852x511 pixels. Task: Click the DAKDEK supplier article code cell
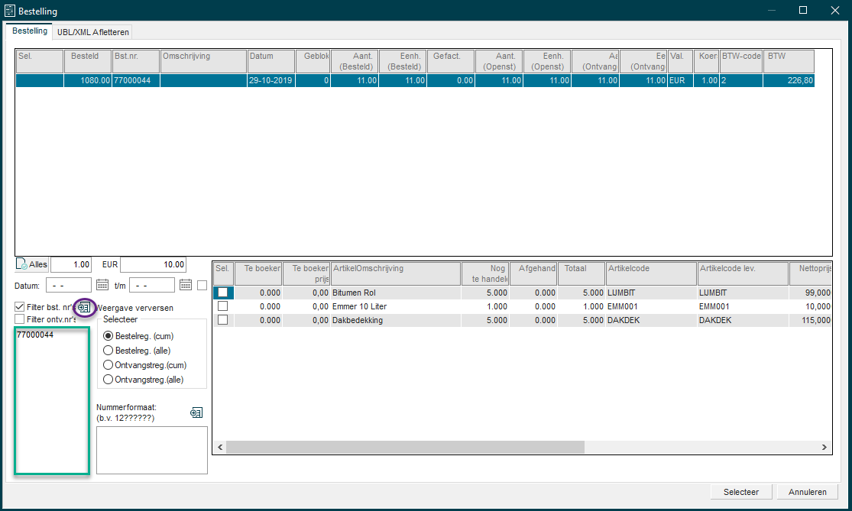743,320
